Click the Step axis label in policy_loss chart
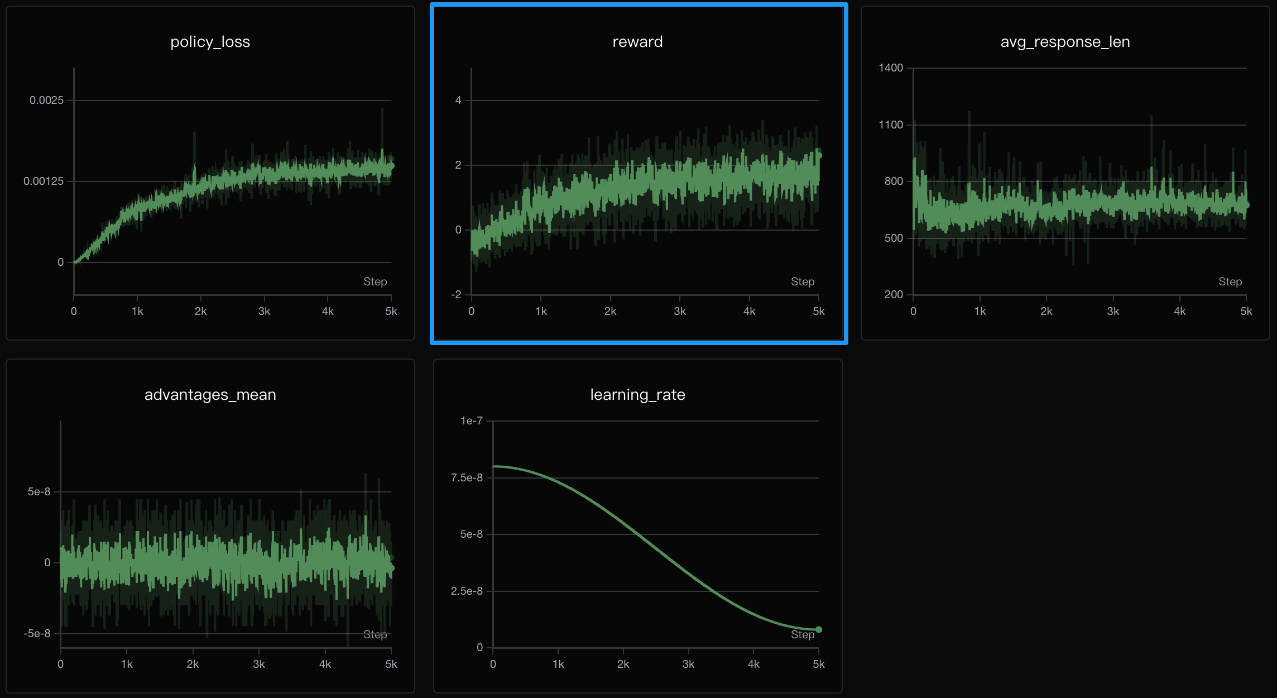The image size is (1277, 698). pos(375,282)
